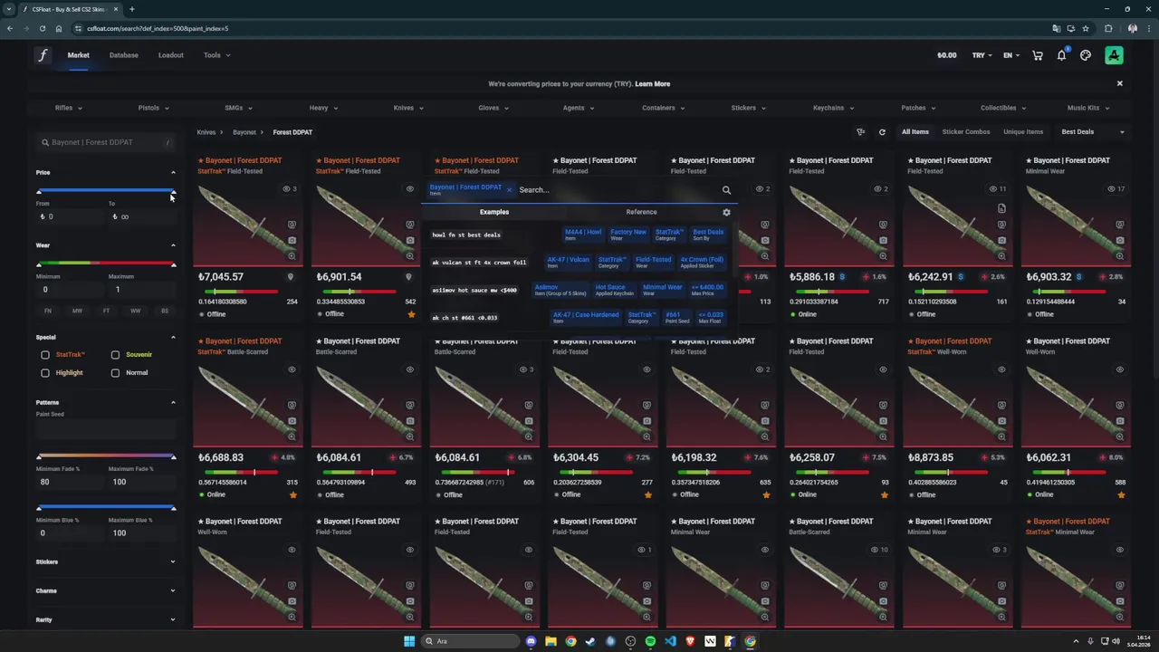Click the orange star on the ₺6,901.54 listing
This screenshot has width=1159, height=652.
pyautogui.click(x=411, y=314)
